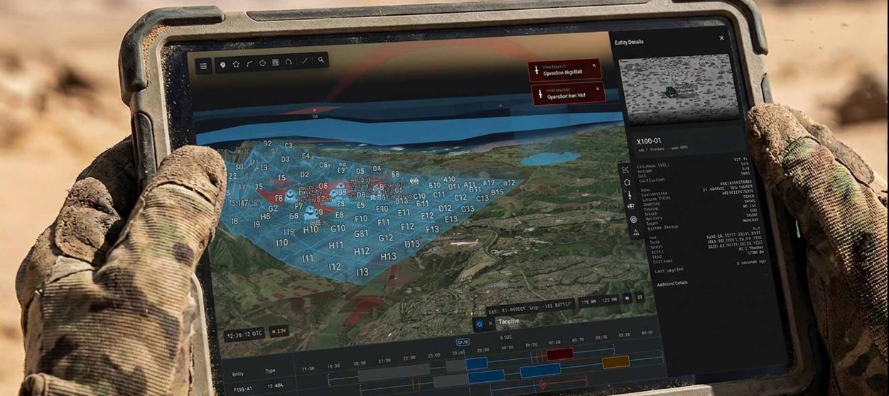Click the distance readout box
This screenshot has height=396, width=889.
coord(598,302)
